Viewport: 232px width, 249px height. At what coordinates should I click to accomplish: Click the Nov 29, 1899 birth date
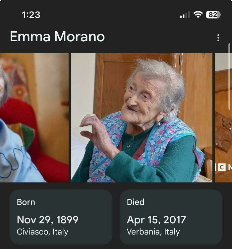tap(48, 220)
